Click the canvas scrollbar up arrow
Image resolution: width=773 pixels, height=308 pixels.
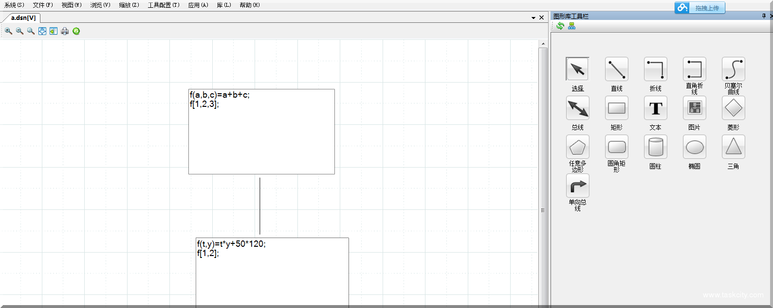pyautogui.click(x=543, y=44)
